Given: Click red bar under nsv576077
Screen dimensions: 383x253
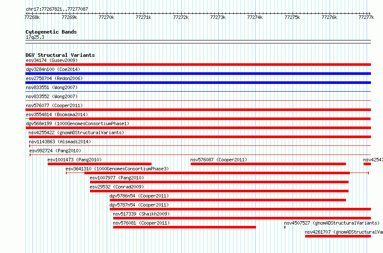Looking at the screenshot, I should (x=198, y=110).
